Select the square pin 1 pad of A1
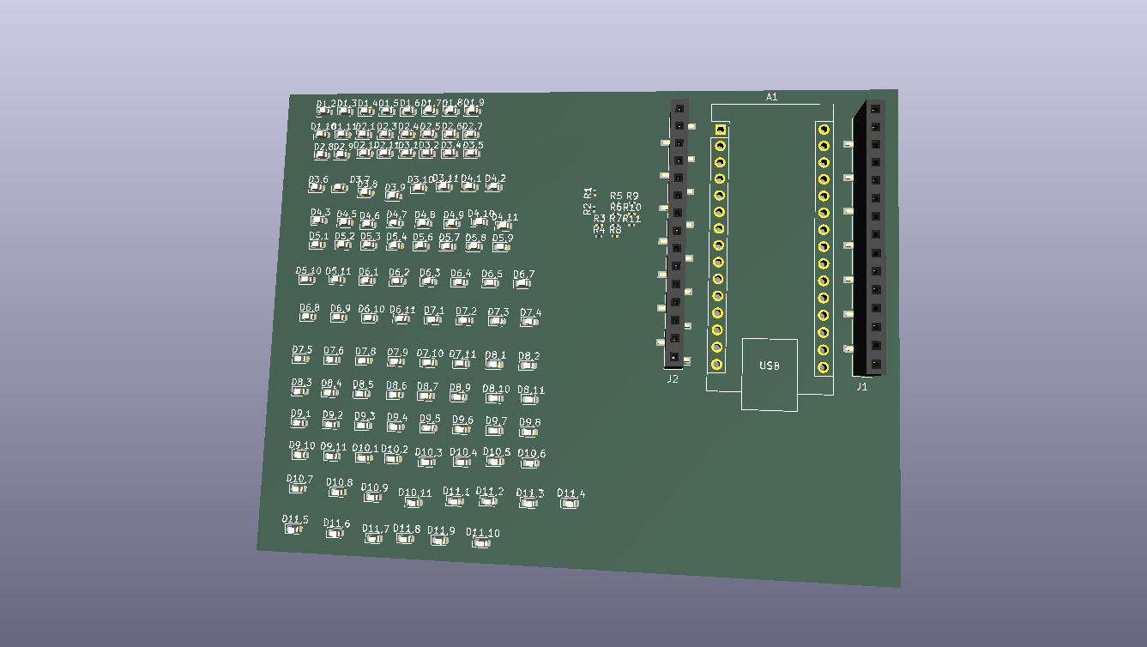 (x=721, y=130)
